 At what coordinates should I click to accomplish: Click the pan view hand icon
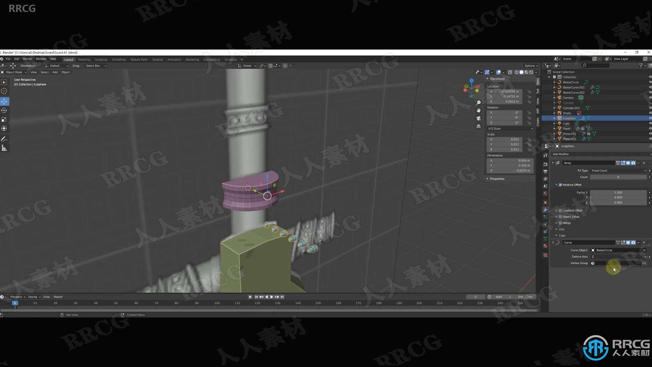point(478,110)
